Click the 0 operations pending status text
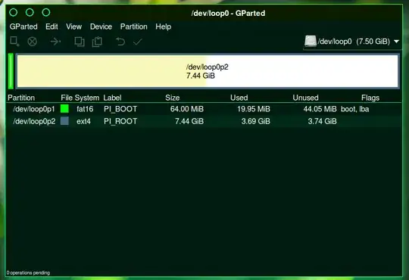409x280 pixels. click(x=28, y=272)
